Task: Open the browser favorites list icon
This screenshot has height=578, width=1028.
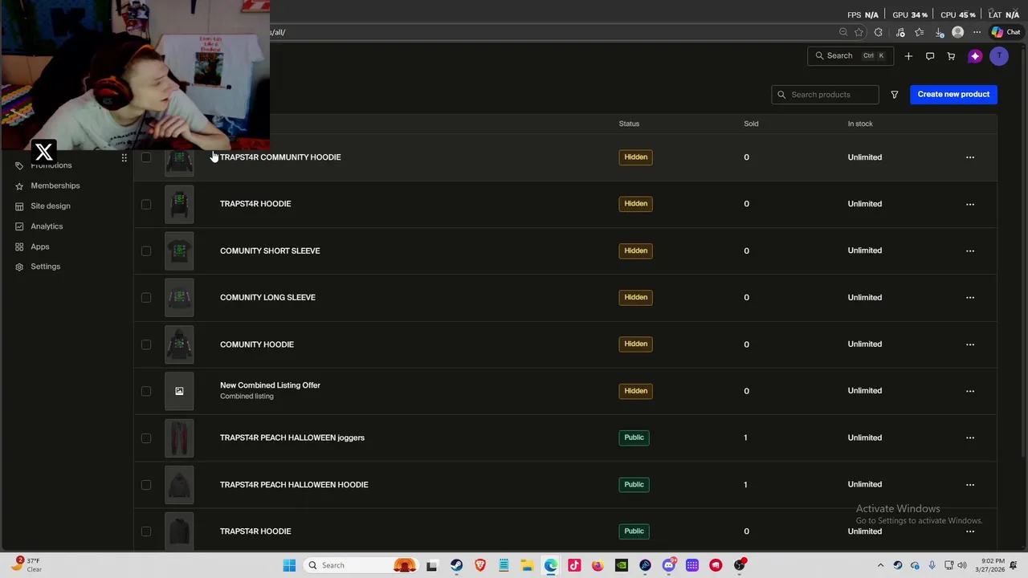Action: click(920, 32)
